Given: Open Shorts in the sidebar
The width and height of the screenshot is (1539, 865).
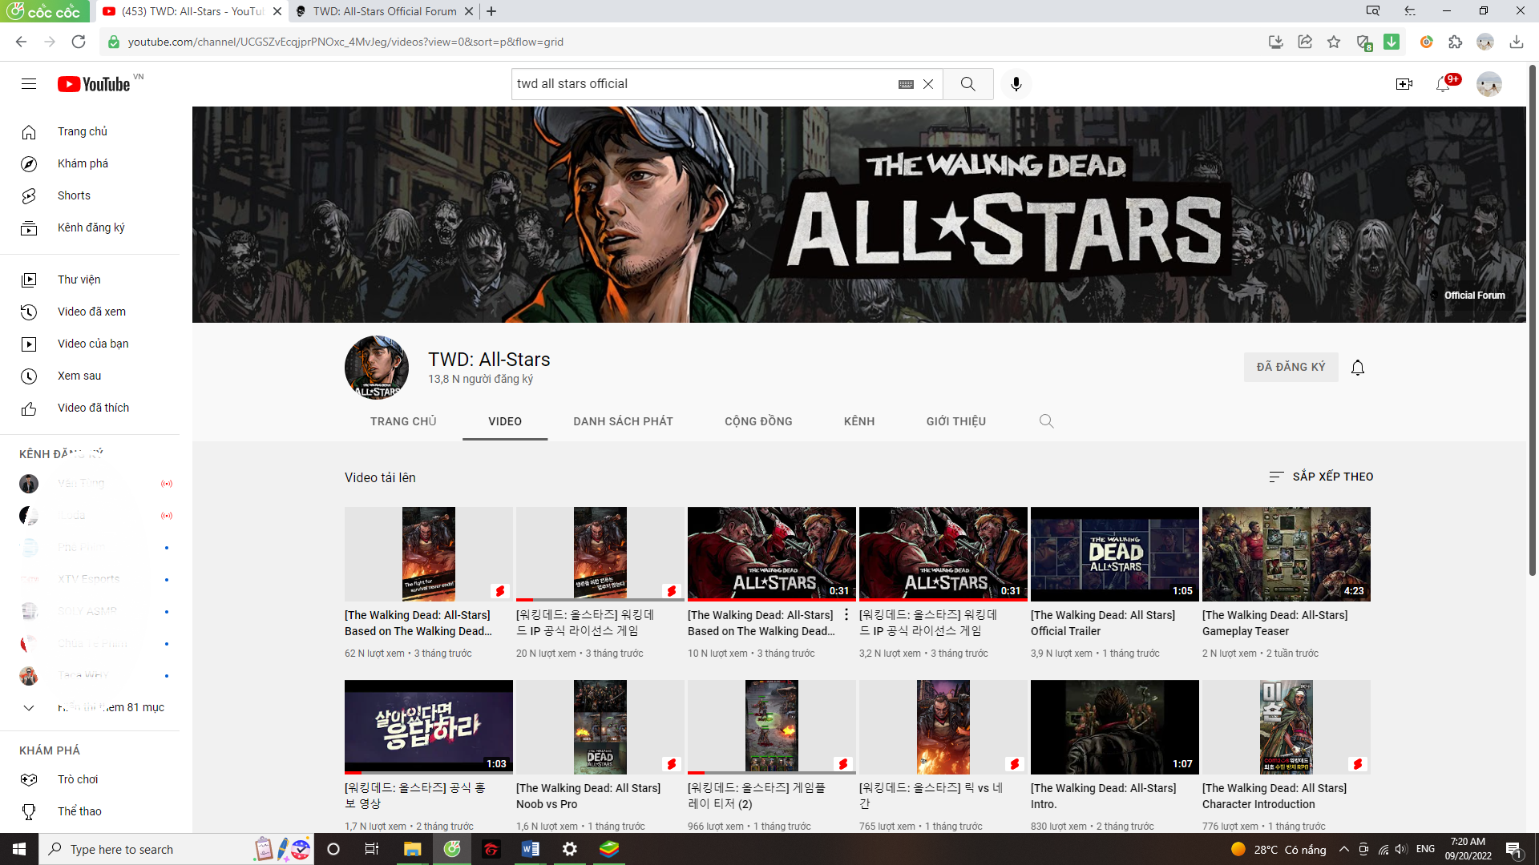Looking at the screenshot, I should pos(74,195).
